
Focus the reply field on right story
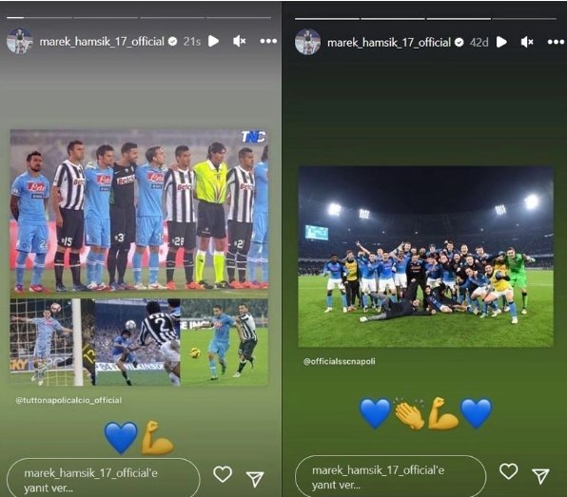click(x=391, y=477)
